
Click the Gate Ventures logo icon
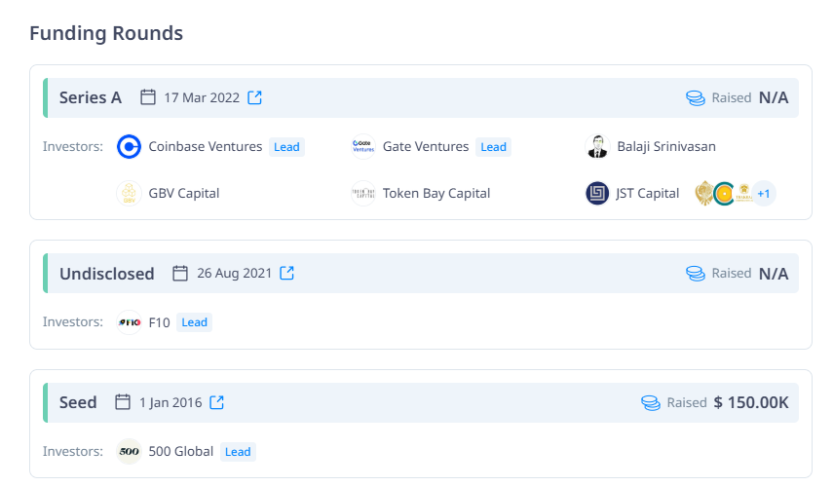pyautogui.click(x=363, y=147)
